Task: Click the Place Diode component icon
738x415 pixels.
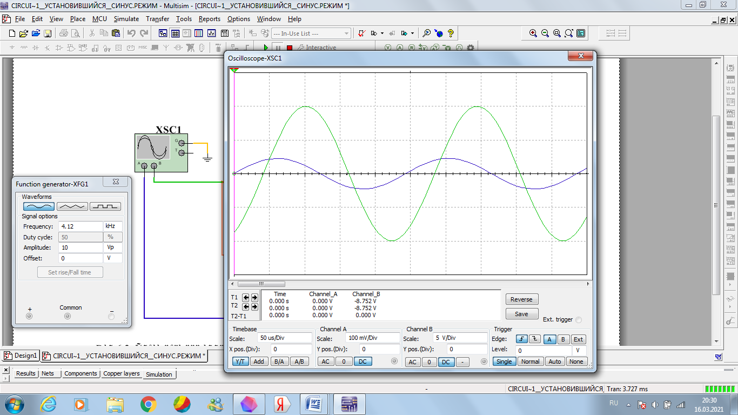Action: point(36,48)
